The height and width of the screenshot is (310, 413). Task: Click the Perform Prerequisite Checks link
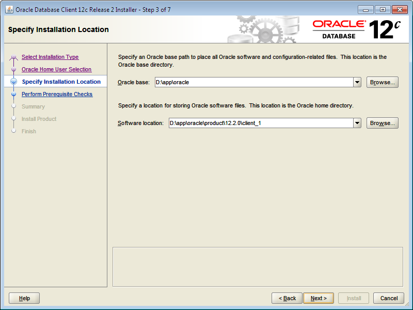tap(57, 94)
